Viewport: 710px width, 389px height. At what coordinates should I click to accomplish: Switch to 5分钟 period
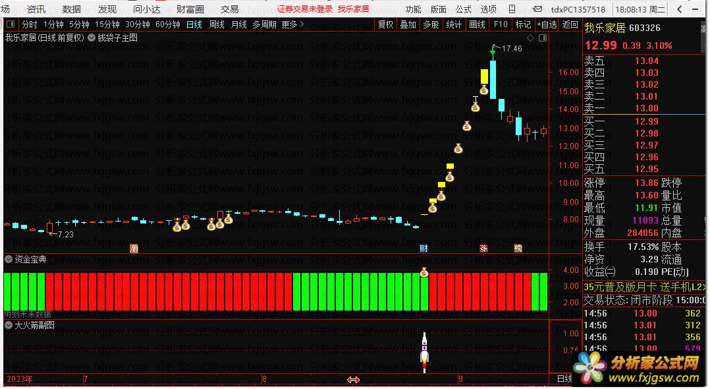coord(79,24)
